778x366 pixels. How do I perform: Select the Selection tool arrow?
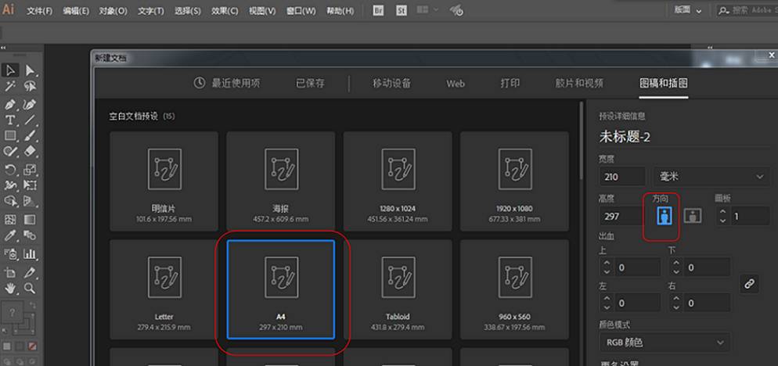[x=10, y=70]
